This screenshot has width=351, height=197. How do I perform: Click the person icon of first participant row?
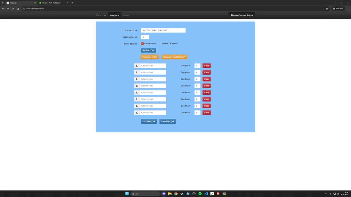137,66
